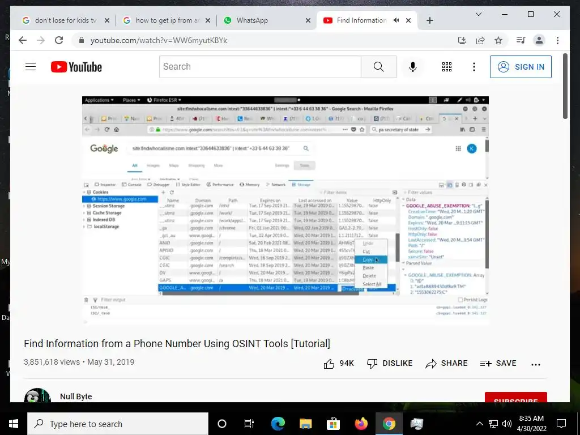
Task: Subscribe to Null Byte channel
Action: [x=515, y=398]
